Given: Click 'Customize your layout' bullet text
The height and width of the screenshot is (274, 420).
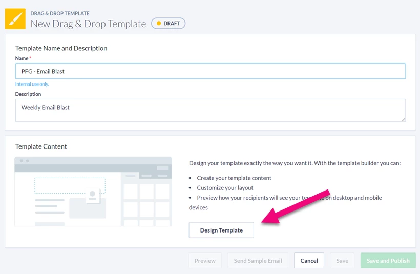Looking at the screenshot, I should pyautogui.click(x=225, y=188).
